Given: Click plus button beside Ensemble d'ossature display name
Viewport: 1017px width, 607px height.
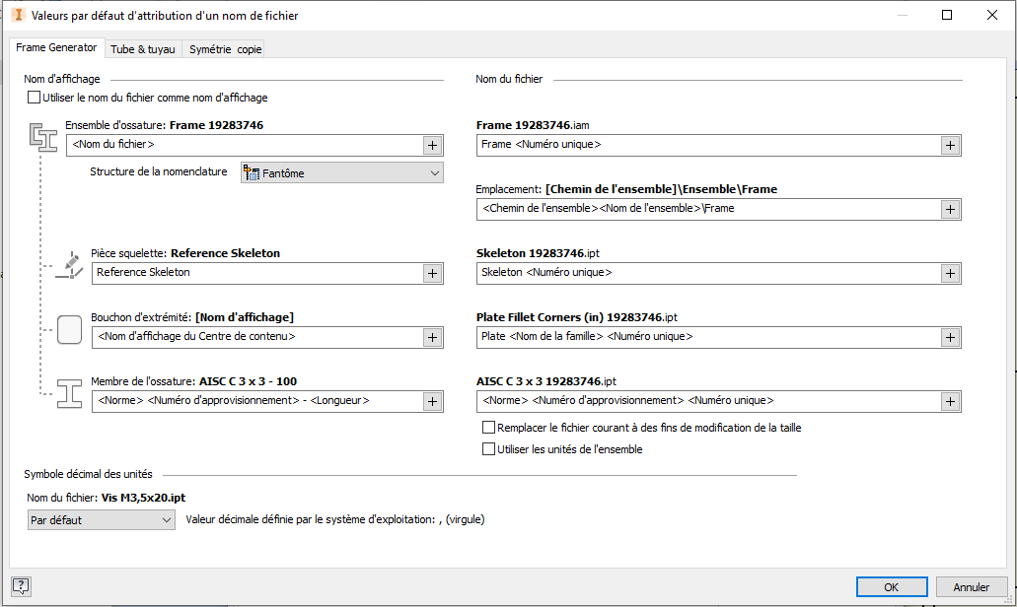Looking at the screenshot, I should pos(432,145).
